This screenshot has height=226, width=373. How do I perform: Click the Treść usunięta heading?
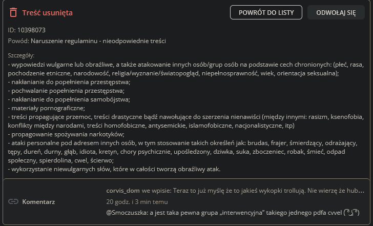point(47,12)
